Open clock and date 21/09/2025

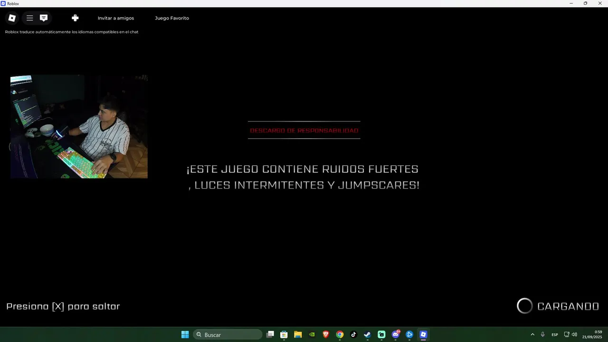click(x=592, y=334)
